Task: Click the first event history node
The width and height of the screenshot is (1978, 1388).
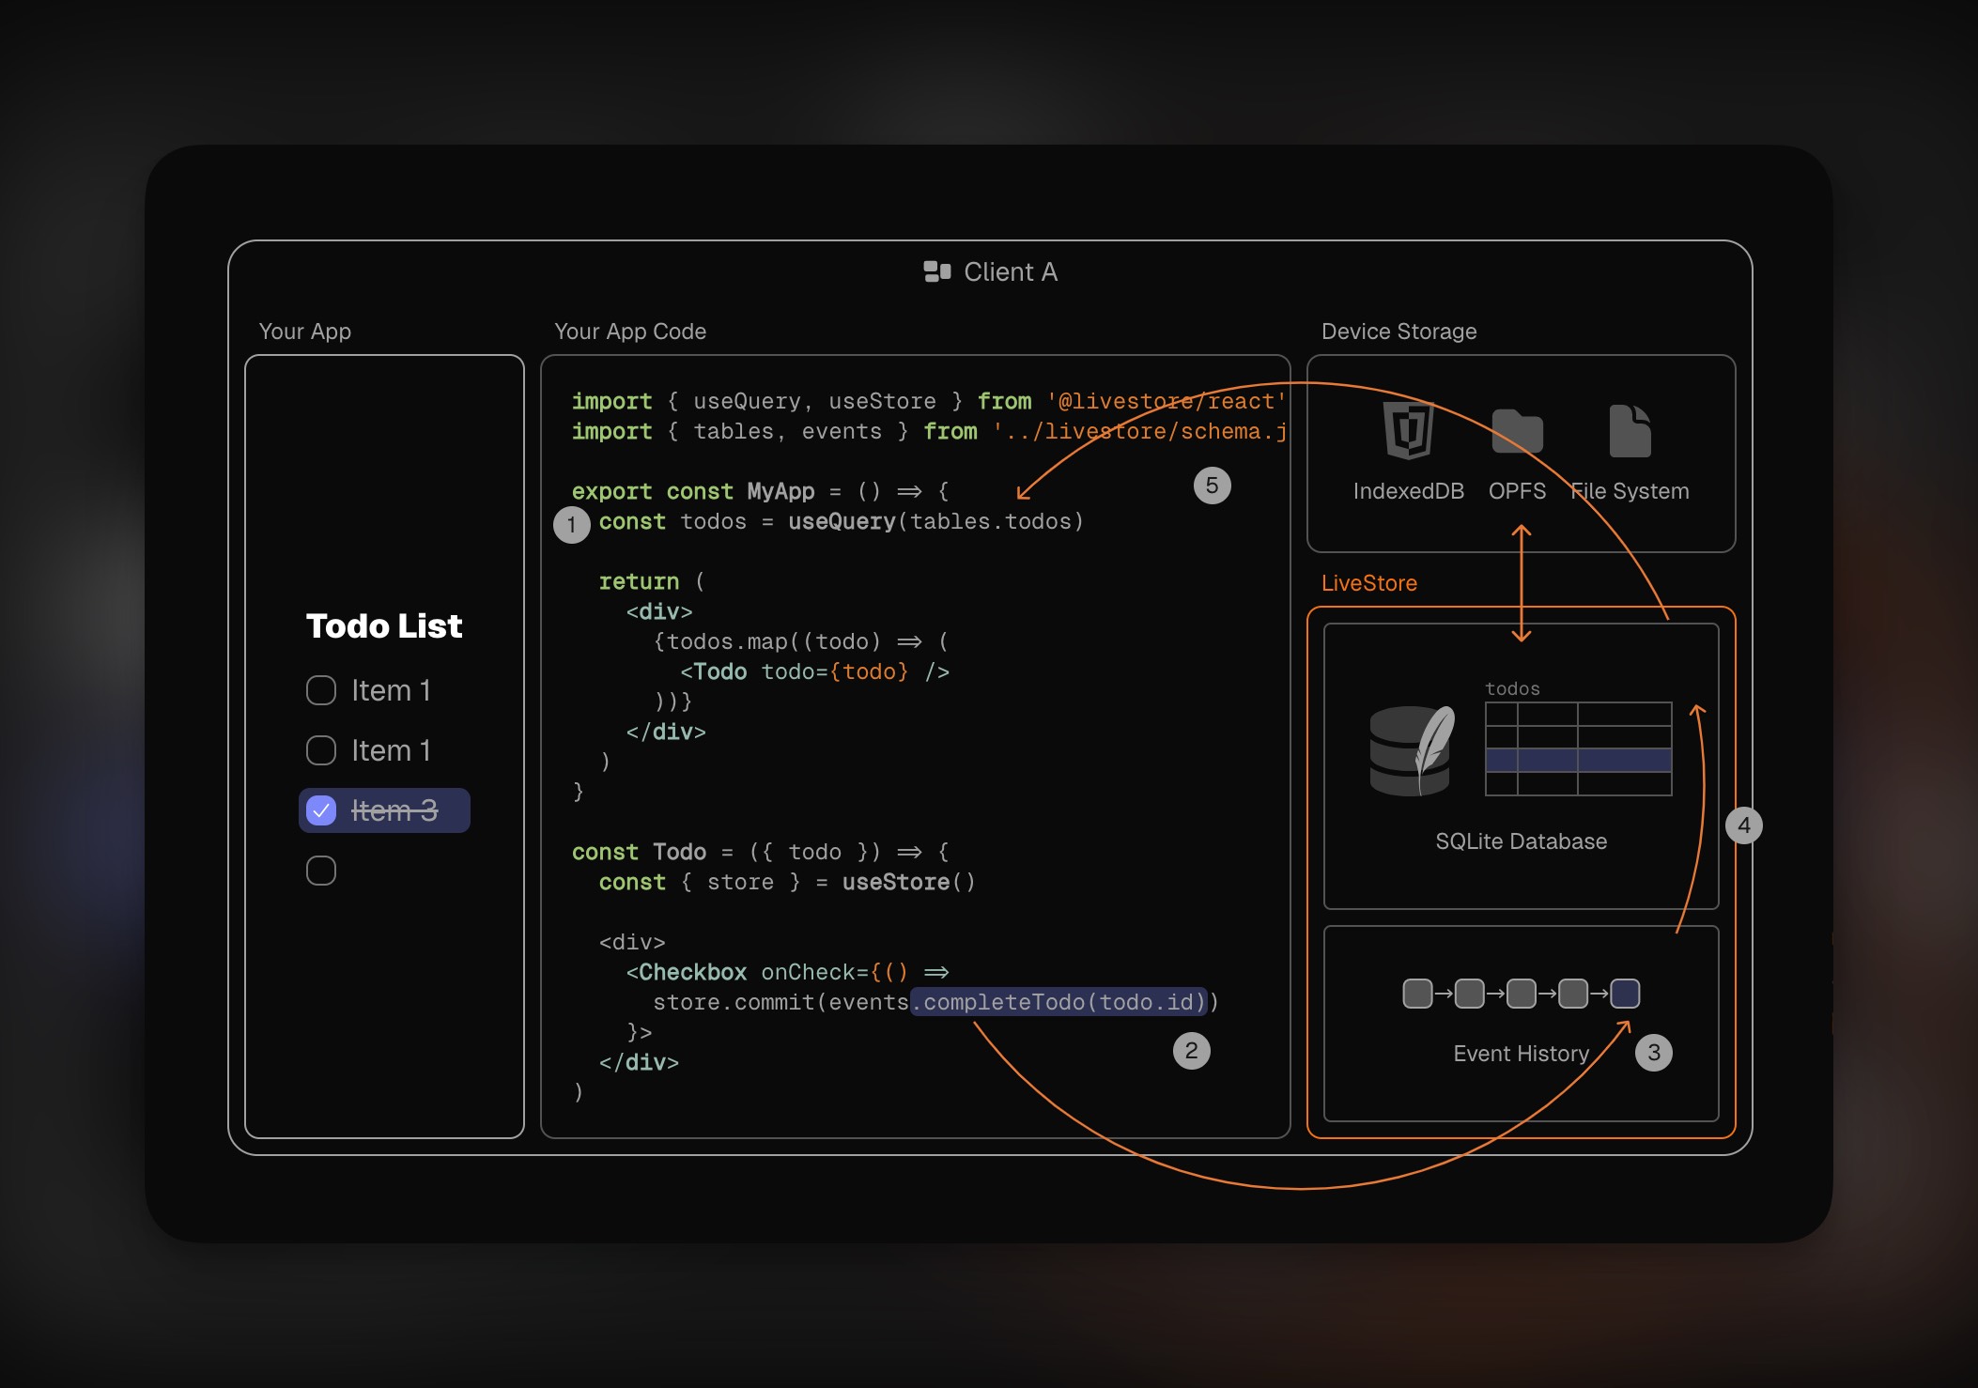Action: coord(1416,993)
